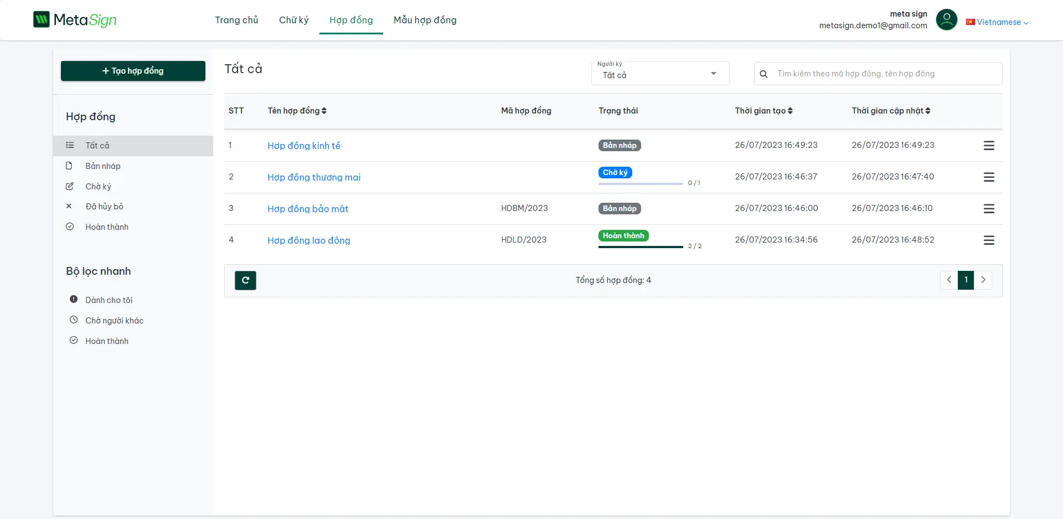Click the Hoàn thành progress bar 2/2
The width and height of the screenshot is (1063, 519).
pyautogui.click(x=641, y=246)
